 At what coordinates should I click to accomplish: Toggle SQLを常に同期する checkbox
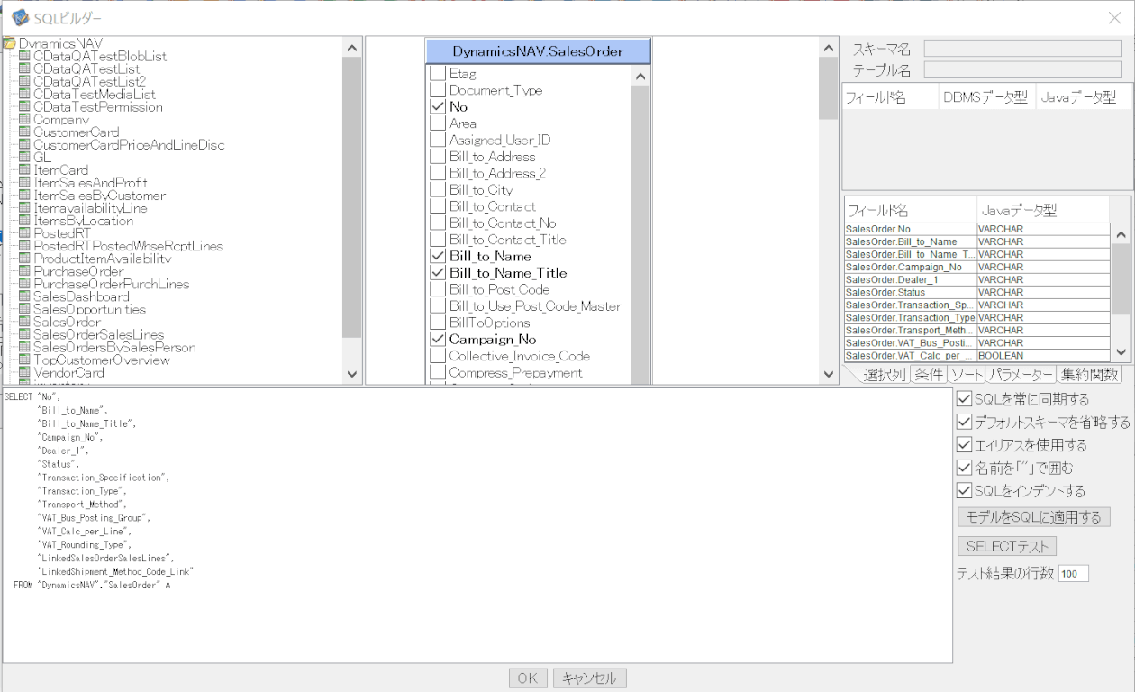click(964, 398)
